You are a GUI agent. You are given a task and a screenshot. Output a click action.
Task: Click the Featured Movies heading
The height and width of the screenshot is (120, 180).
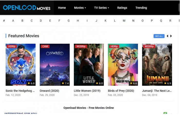(24, 36)
